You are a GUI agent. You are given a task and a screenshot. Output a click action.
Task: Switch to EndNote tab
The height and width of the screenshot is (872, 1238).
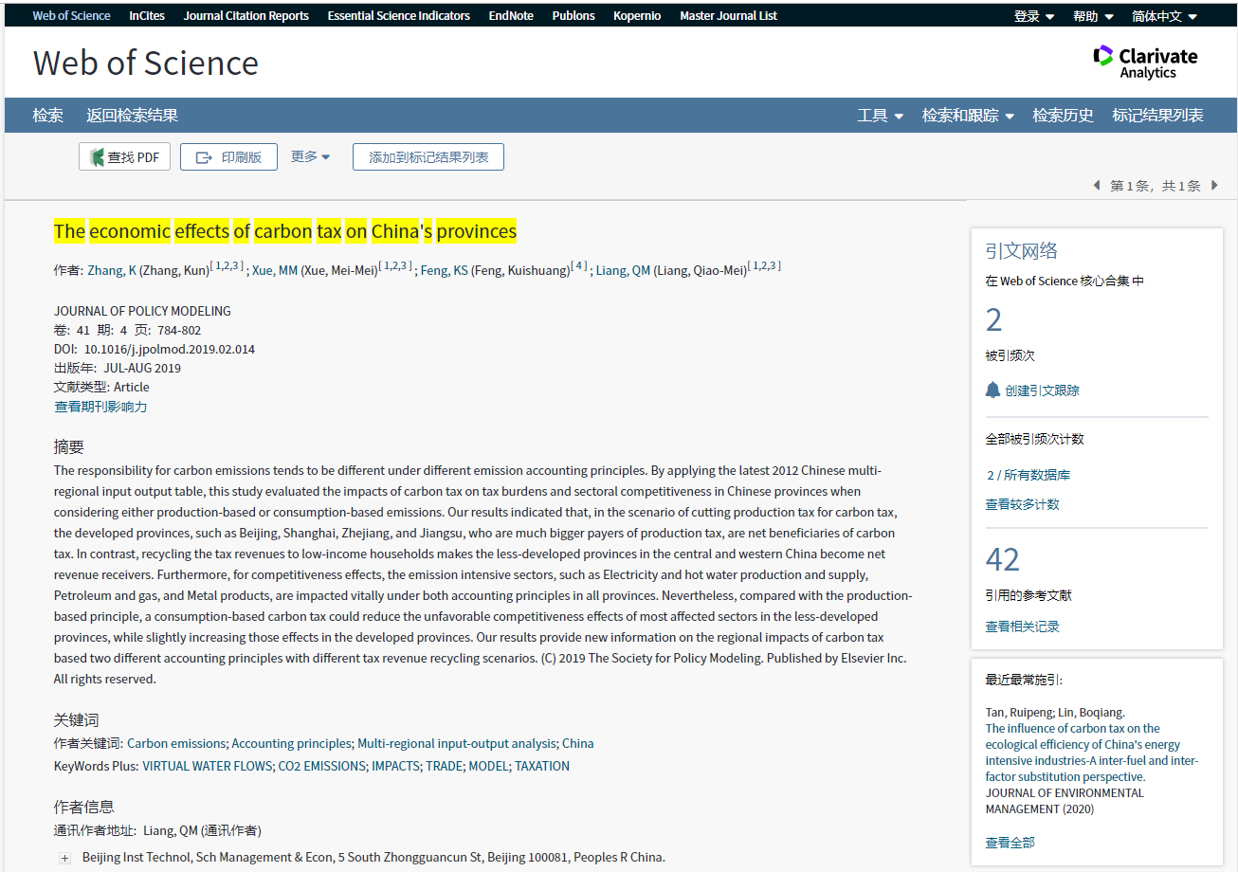click(511, 15)
